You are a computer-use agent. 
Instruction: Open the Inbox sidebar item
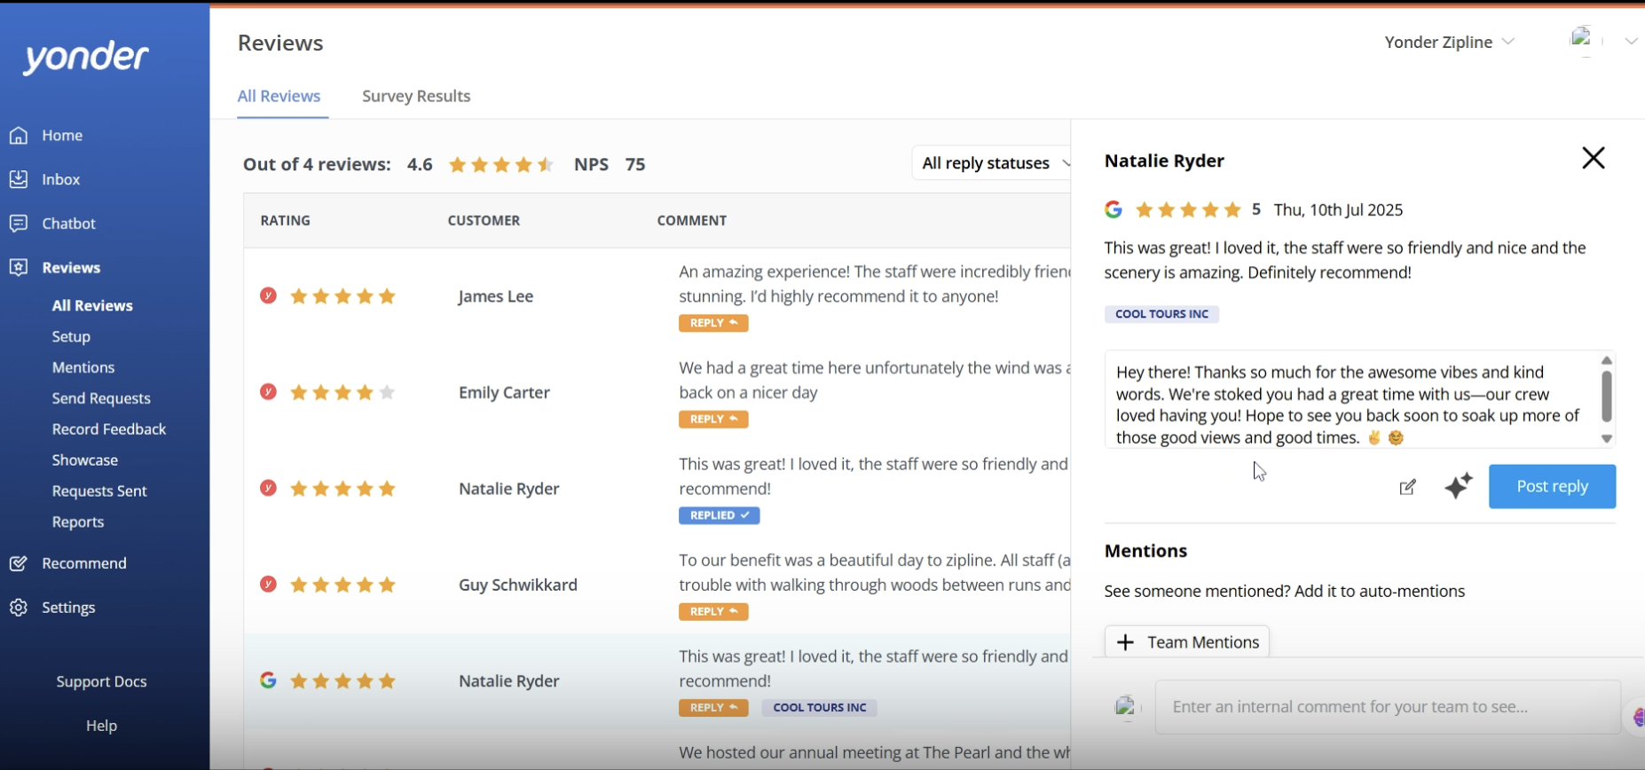(60, 179)
